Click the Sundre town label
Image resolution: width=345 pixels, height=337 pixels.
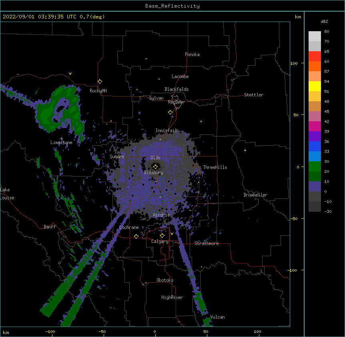117,156
